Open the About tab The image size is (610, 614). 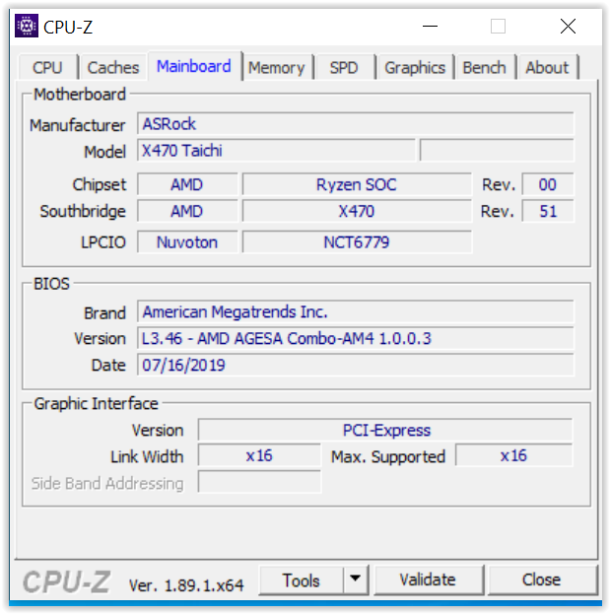click(x=547, y=67)
